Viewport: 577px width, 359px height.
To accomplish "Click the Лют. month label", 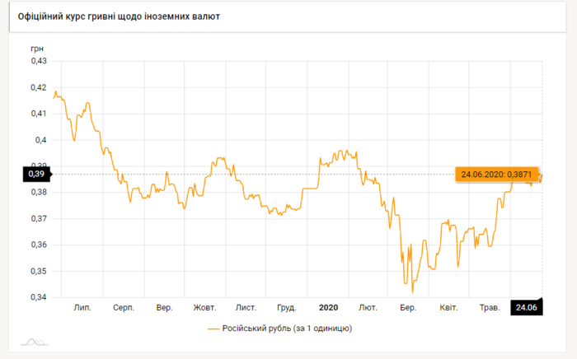I will 368,307.
